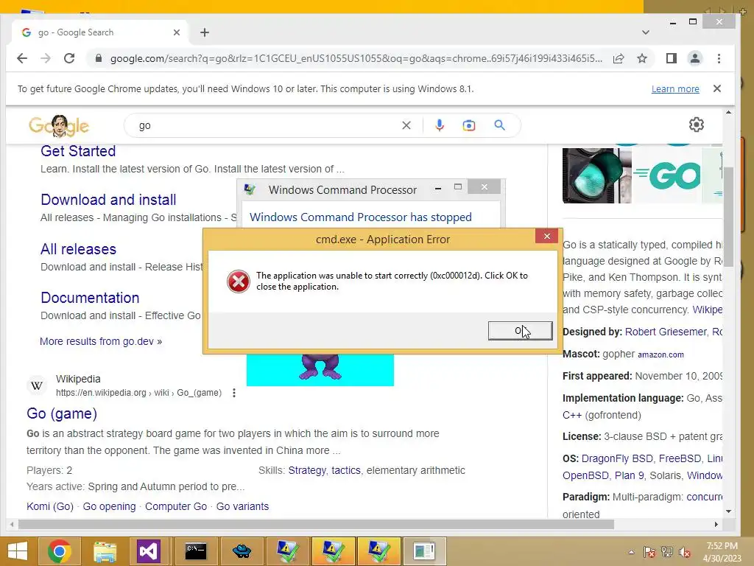754x566 pixels.
Task: Open Chrome three-dot menu
Action: 719,58
